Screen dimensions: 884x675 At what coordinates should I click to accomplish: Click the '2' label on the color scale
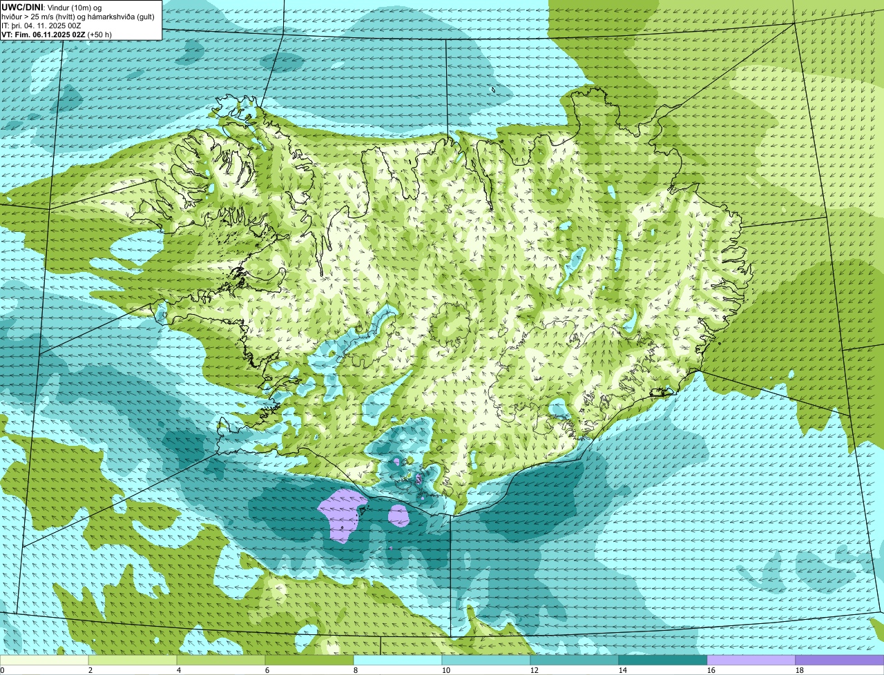click(x=90, y=670)
